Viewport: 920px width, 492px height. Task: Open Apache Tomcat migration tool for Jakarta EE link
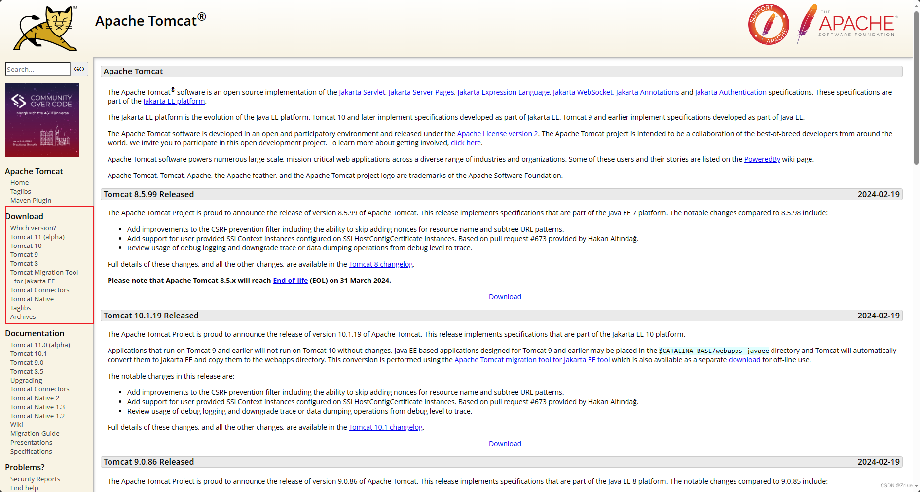click(x=532, y=360)
